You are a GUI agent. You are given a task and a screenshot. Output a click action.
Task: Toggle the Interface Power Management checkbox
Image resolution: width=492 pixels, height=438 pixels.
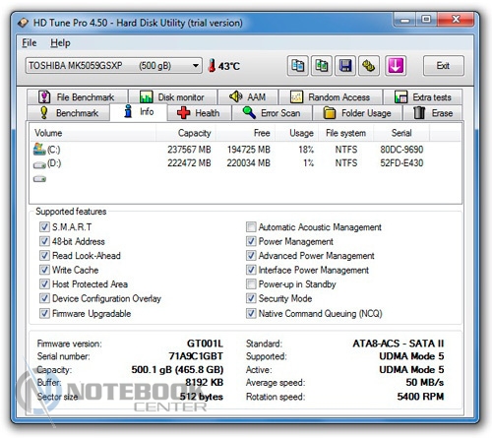251,270
